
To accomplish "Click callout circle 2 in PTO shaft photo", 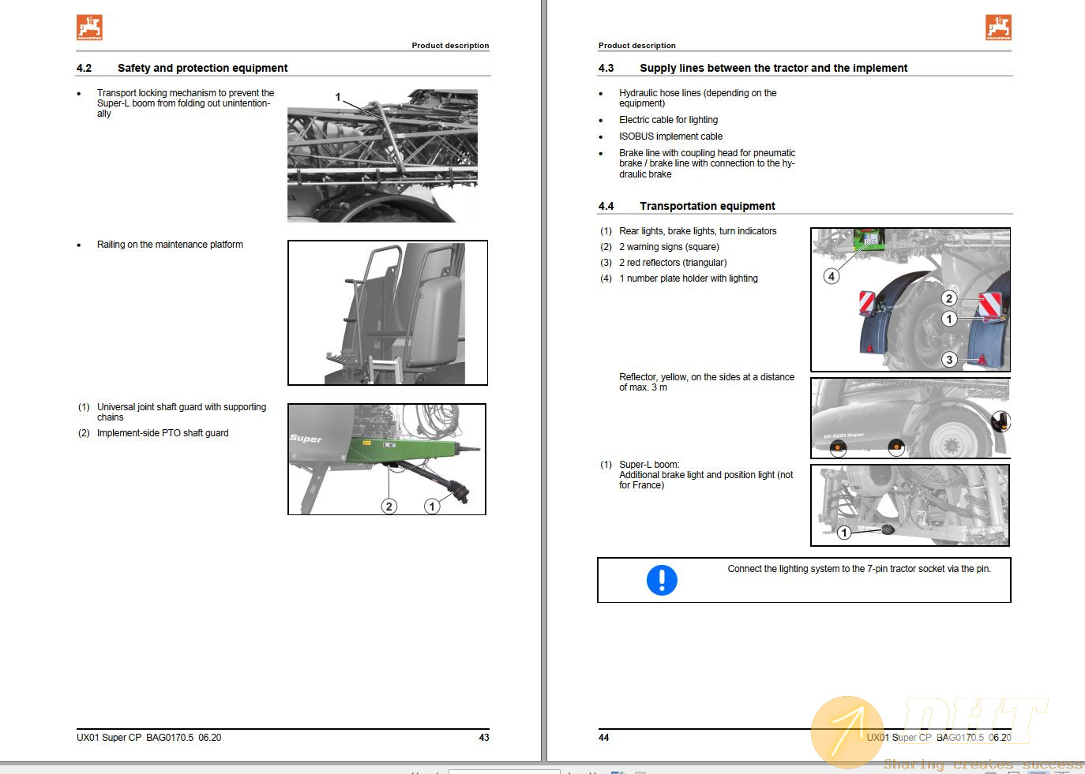I will click(389, 507).
